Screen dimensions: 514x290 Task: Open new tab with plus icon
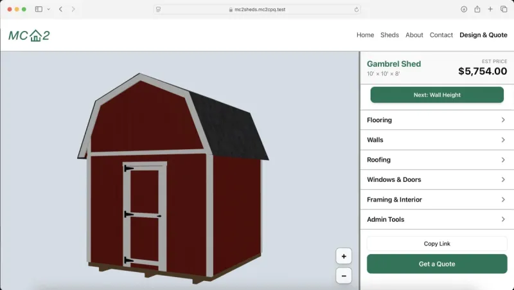click(x=490, y=9)
